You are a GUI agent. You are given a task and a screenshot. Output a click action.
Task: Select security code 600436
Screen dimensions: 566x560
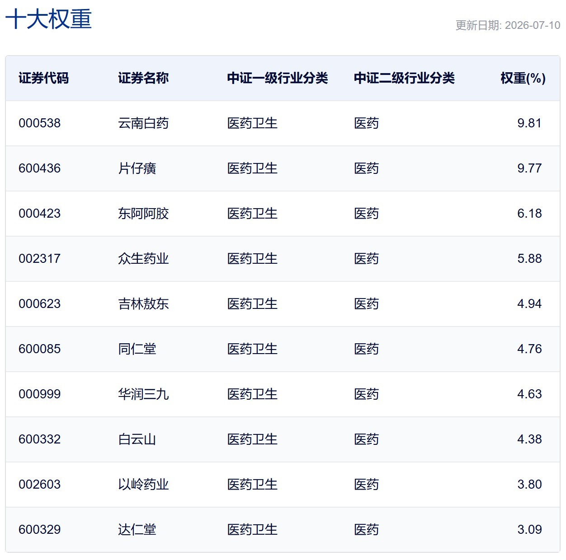(40, 168)
